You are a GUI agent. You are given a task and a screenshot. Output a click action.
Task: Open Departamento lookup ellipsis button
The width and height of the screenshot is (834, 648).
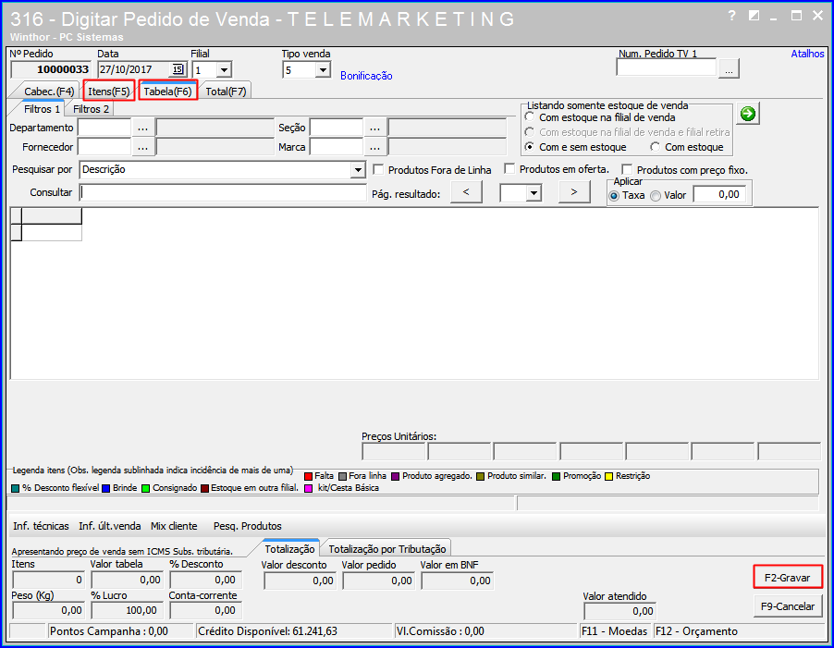tap(142, 128)
